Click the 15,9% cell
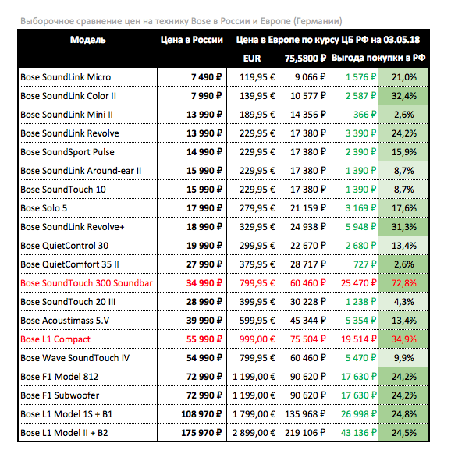Screen dimensions: 451x454 (x=404, y=152)
